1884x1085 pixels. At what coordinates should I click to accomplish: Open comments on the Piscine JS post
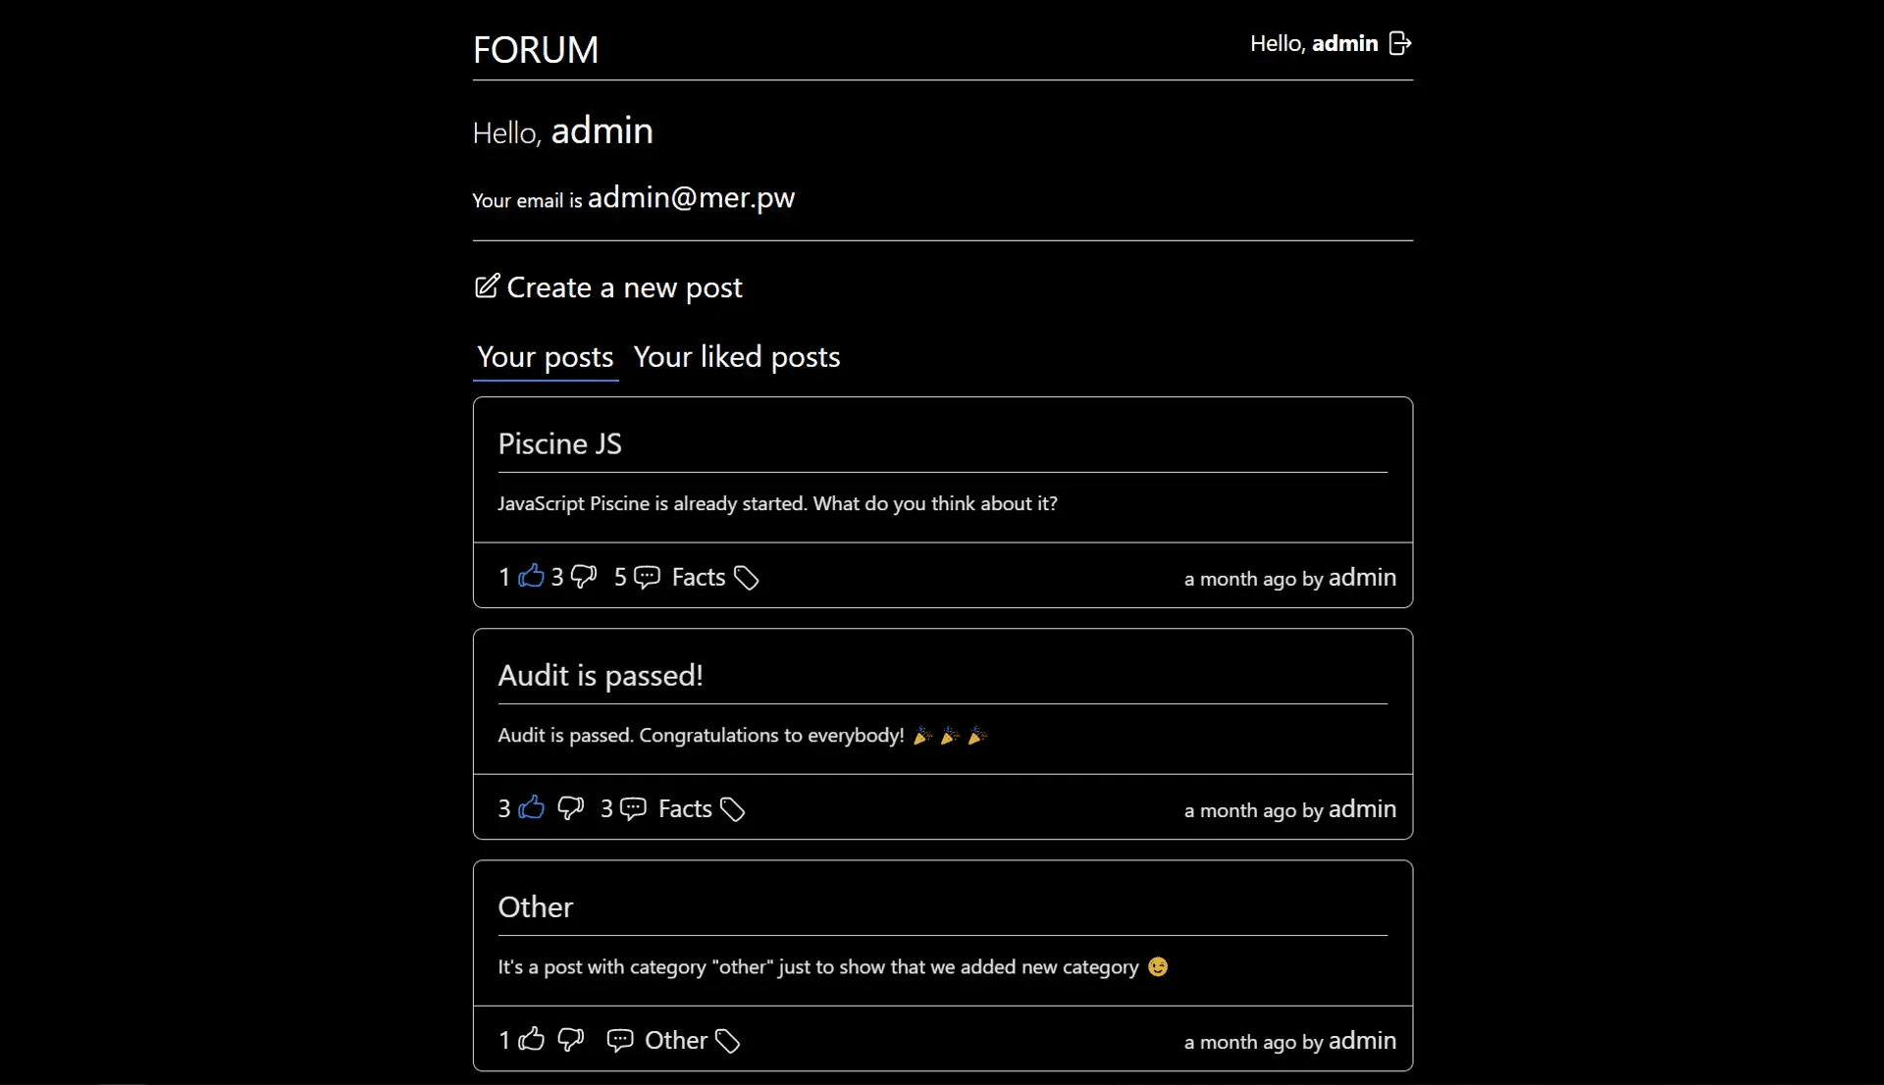[647, 577]
